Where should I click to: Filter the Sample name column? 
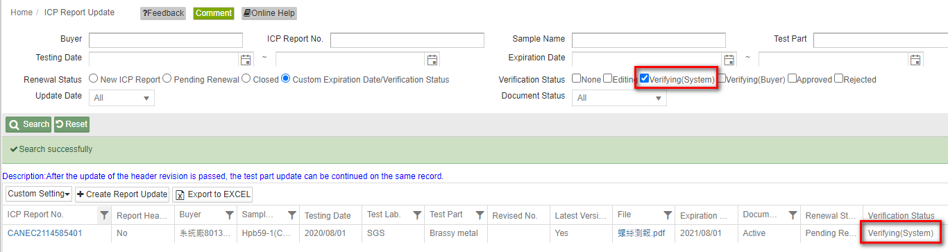291,215
